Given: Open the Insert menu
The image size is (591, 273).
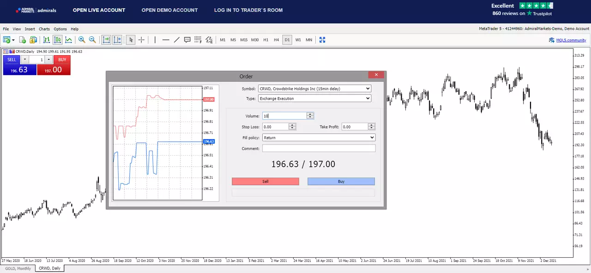Looking at the screenshot, I should point(30,29).
